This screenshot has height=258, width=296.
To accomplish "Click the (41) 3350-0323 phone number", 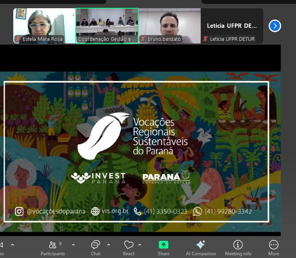I will coord(166,211).
